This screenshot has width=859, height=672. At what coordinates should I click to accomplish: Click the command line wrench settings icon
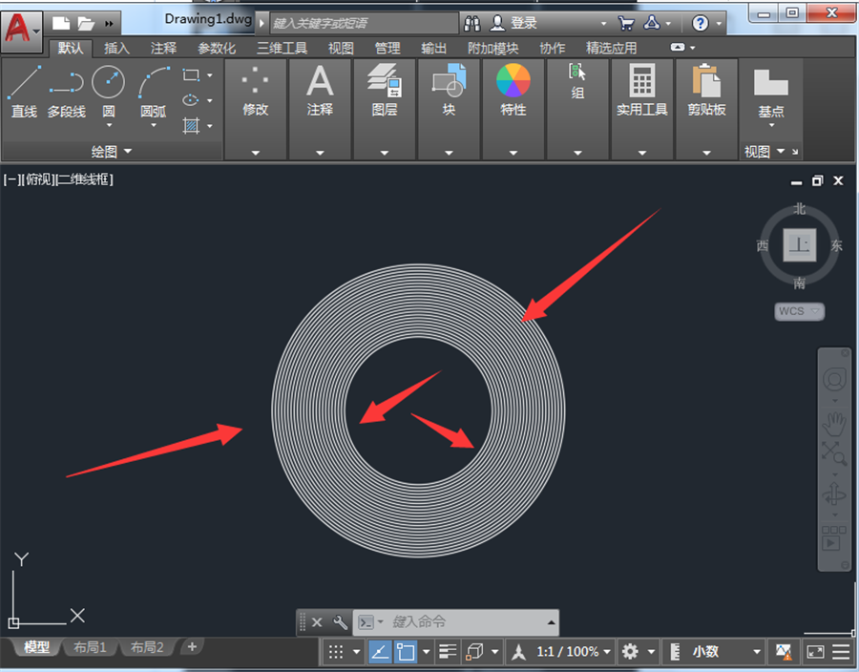[x=340, y=622]
